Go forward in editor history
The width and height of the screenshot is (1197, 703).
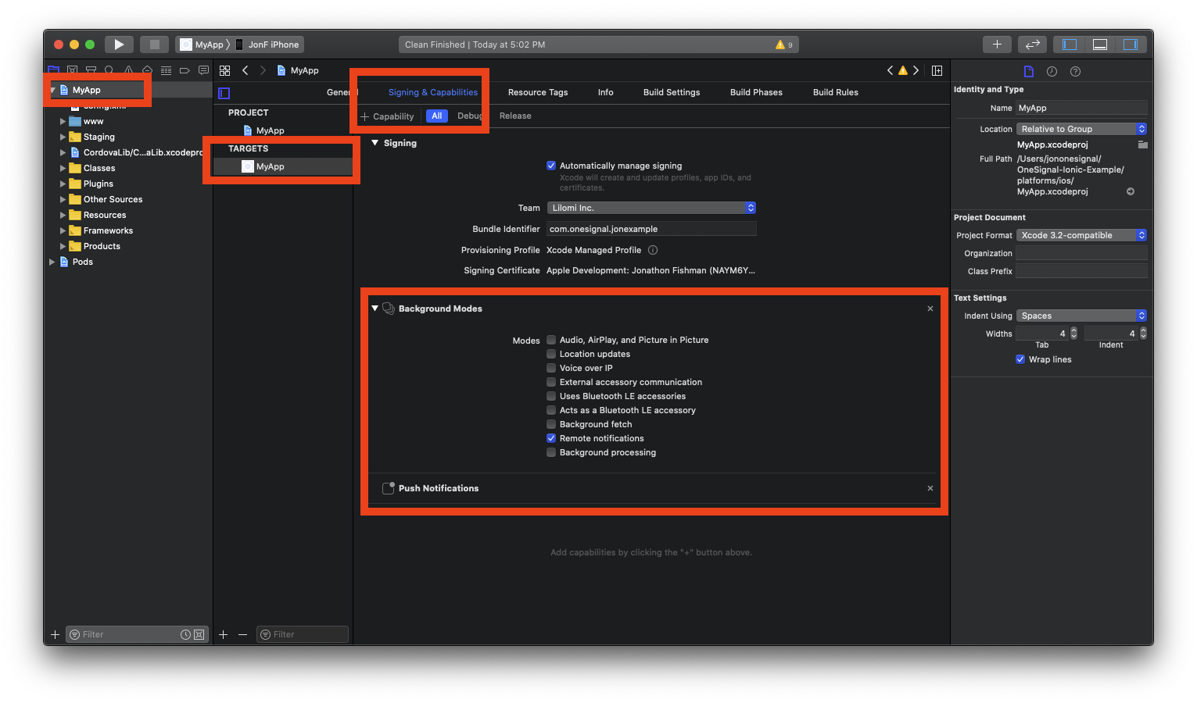[x=263, y=70]
